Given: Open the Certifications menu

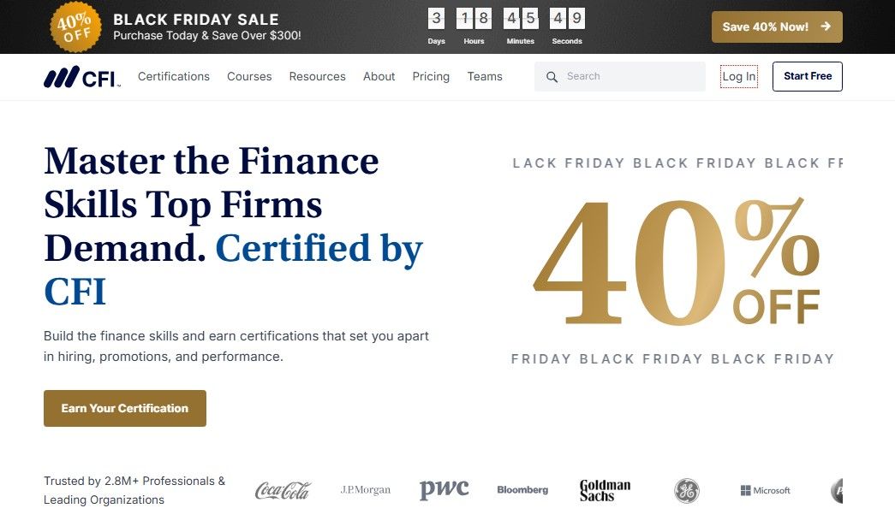Looking at the screenshot, I should coord(173,76).
